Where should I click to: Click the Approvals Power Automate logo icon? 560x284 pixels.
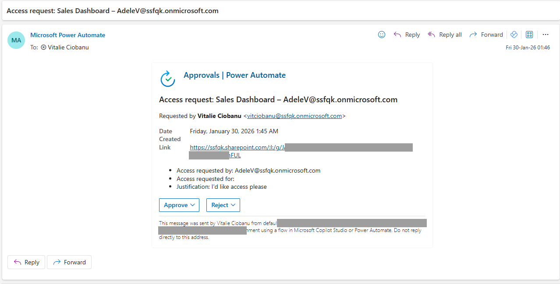[168, 78]
